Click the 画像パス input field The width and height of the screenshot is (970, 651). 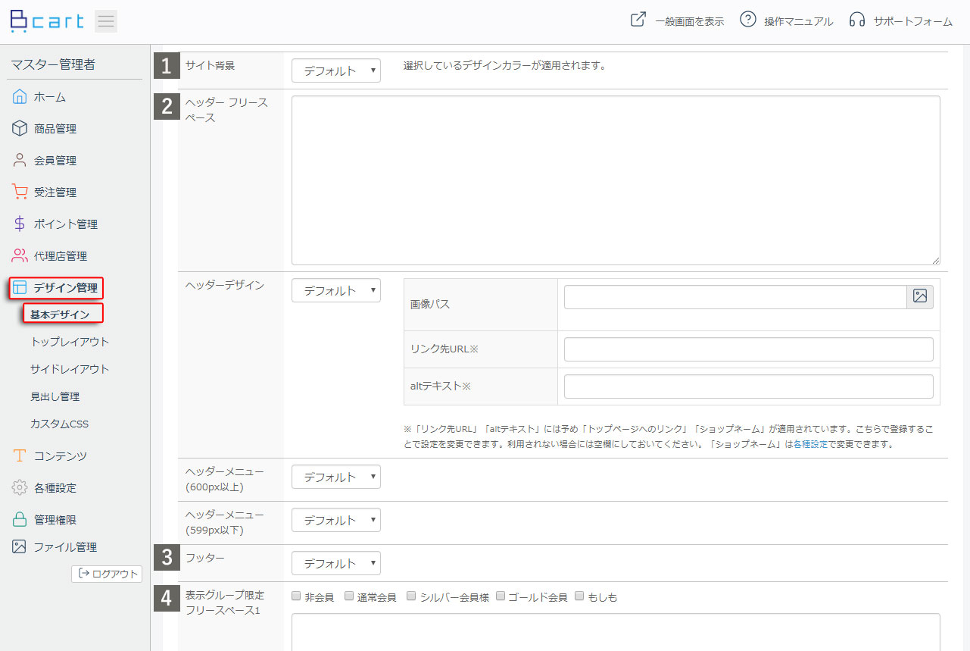(735, 297)
